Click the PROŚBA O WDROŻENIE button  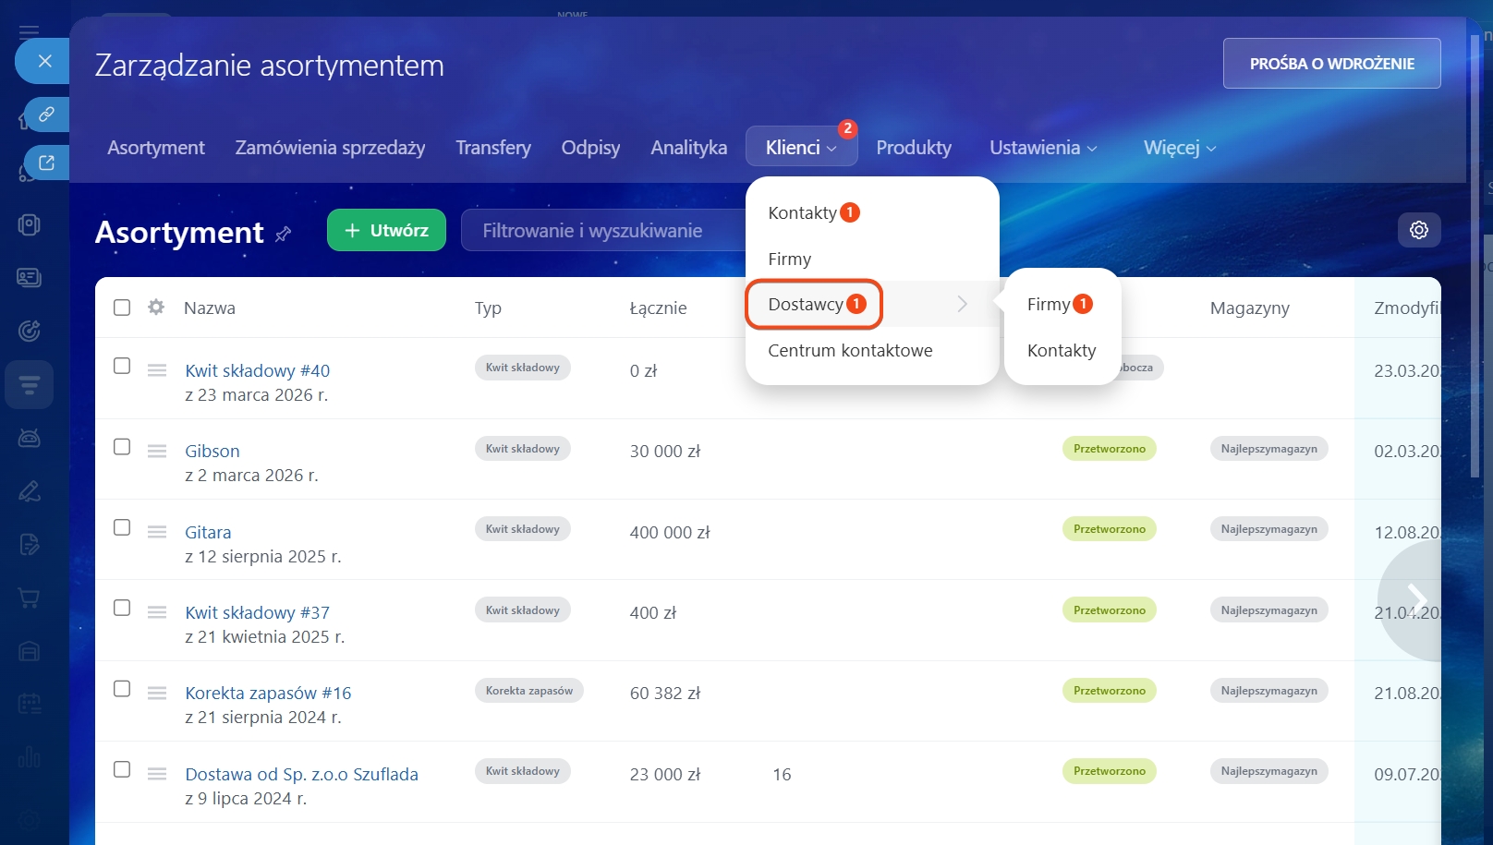(x=1332, y=63)
